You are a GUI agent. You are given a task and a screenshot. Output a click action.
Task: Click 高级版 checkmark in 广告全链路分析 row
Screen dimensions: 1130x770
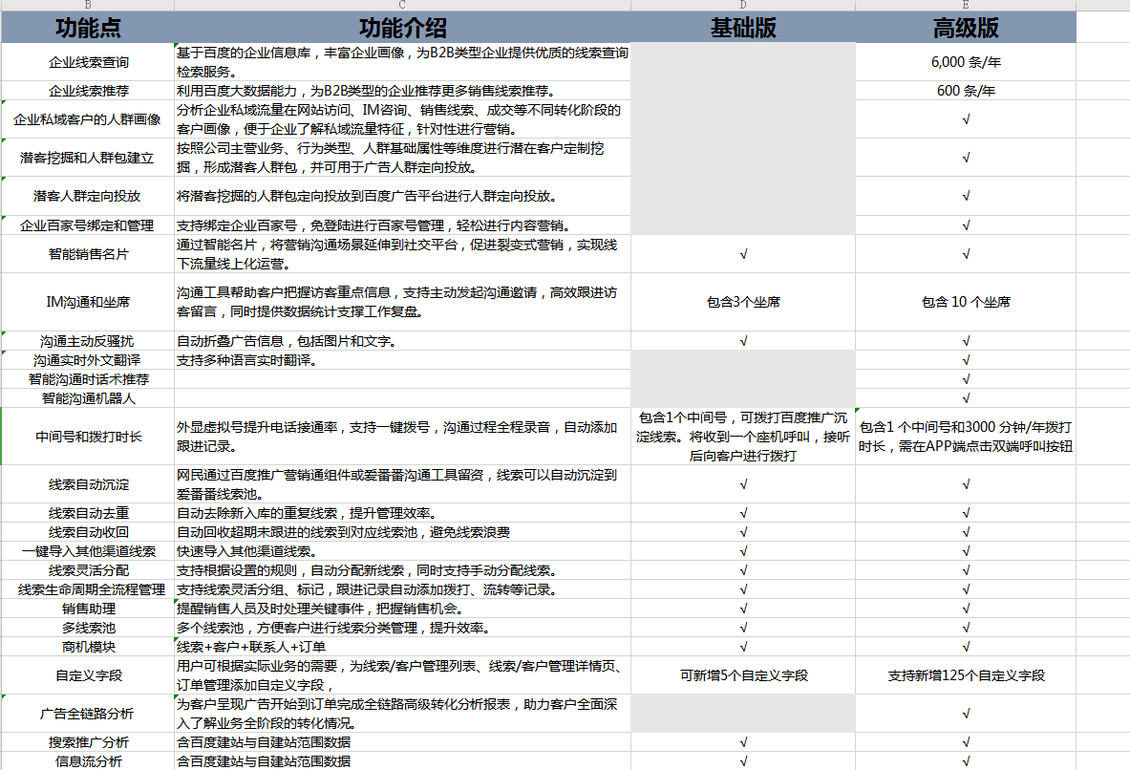tap(966, 714)
